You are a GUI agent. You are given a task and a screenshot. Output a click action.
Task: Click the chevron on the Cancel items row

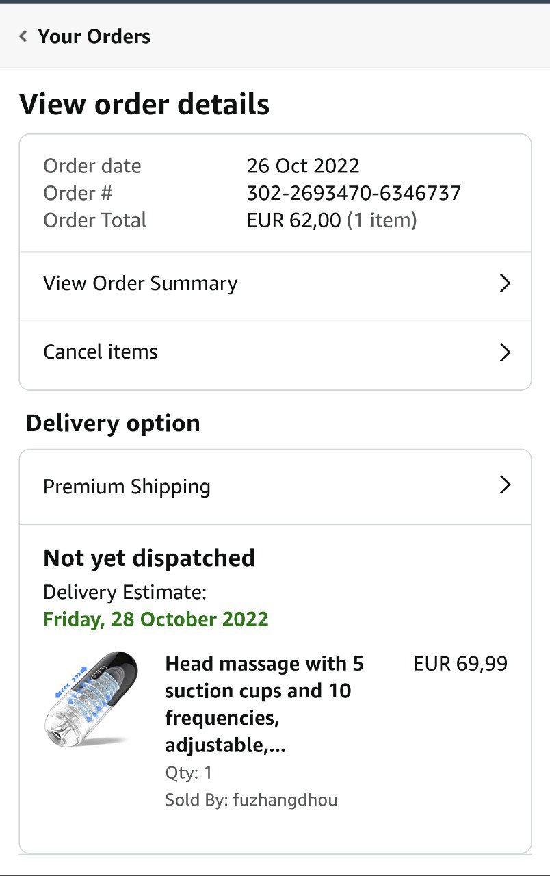point(505,352)
